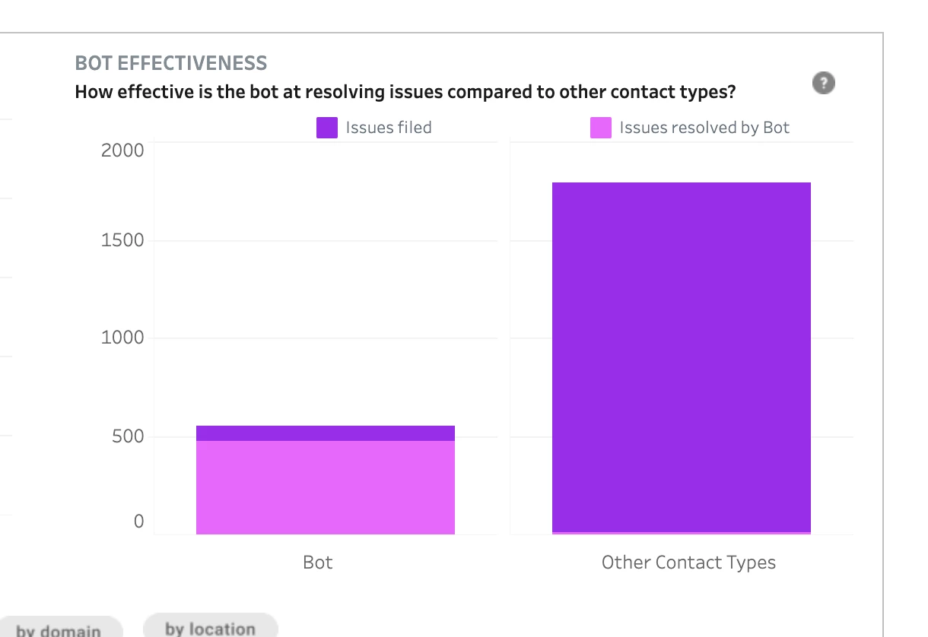Click the 1000 y-axis tick label

(x=122, y=338)
